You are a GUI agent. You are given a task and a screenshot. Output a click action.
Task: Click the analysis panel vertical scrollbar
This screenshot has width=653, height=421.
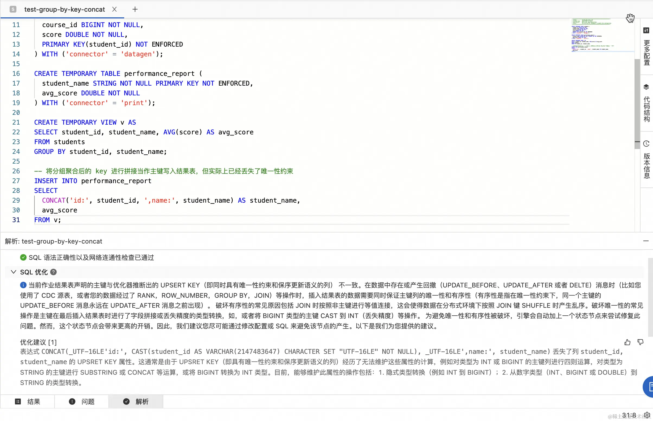(x=650, y=298)
